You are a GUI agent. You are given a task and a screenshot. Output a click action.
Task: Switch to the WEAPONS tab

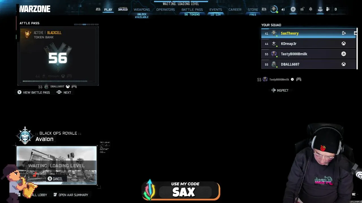coord(142,10)
